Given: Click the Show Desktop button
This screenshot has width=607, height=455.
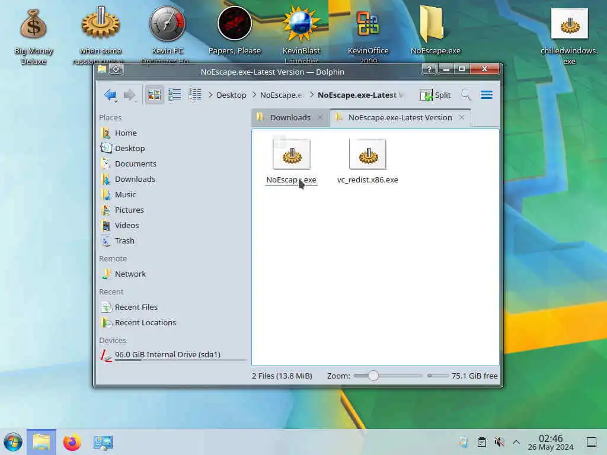Looking at the screenshot, I should pyautogui.click(x=592, y=442).
